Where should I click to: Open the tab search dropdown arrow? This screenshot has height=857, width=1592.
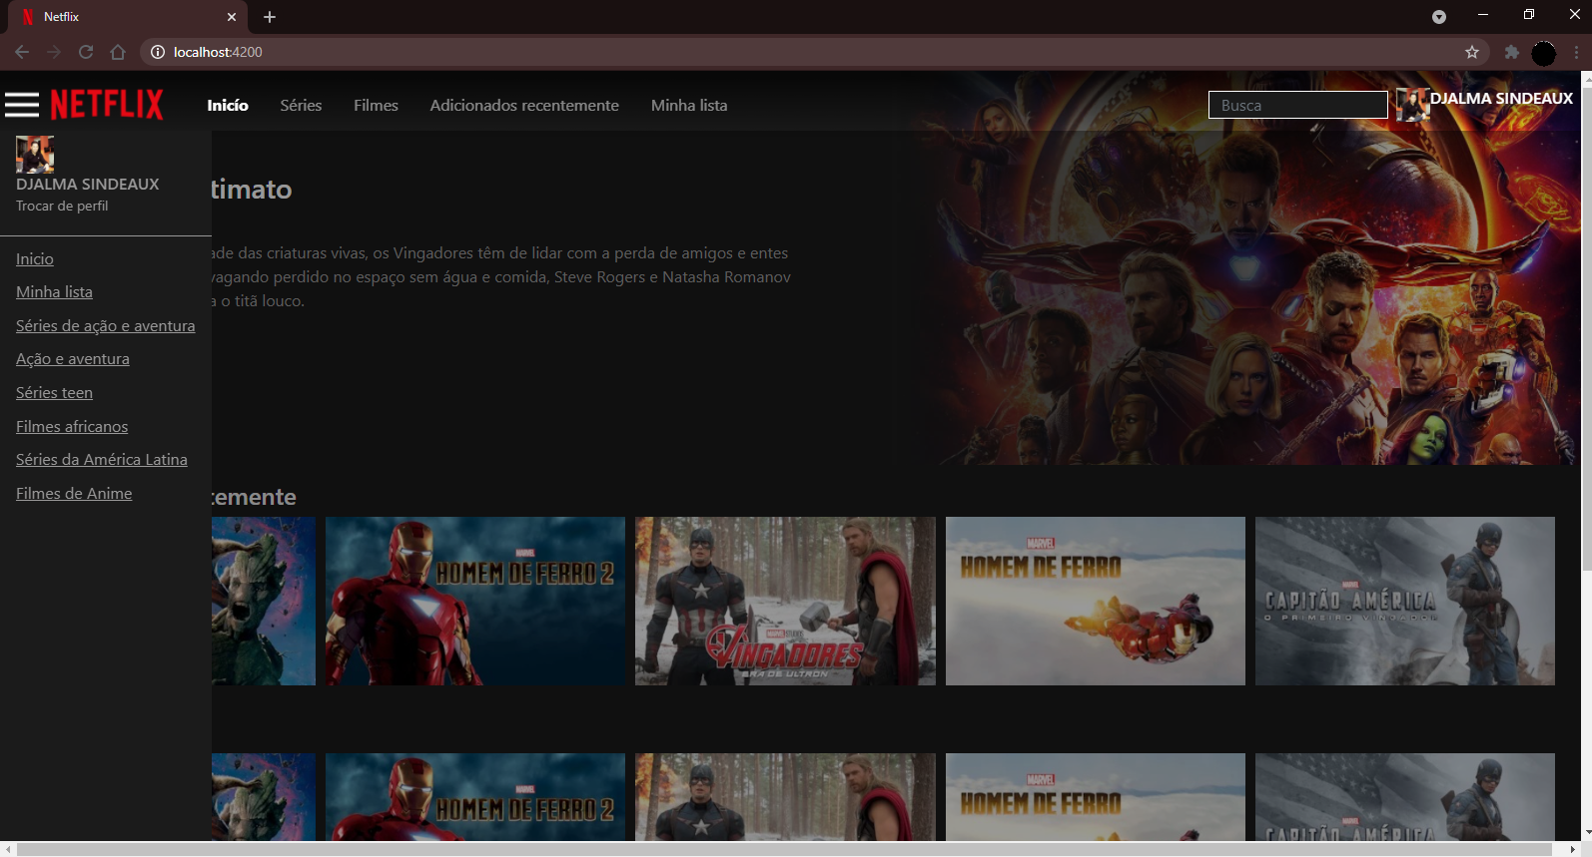tap(1439, 17)
